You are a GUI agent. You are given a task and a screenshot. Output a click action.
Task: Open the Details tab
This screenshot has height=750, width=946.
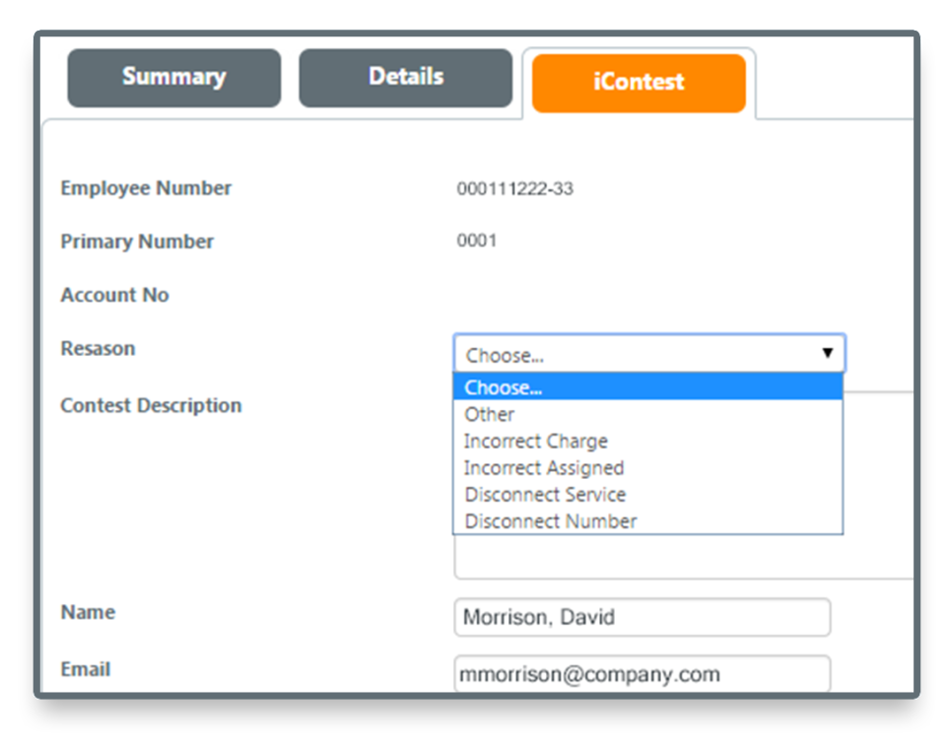[x=405, y=78]
